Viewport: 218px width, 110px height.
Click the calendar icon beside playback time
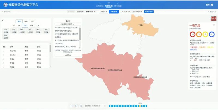[x=105, y=106]
